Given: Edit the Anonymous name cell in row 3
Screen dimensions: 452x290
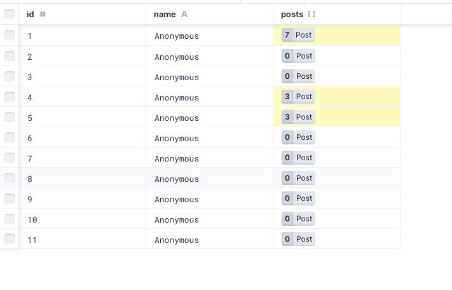Looking at the screenshot, I should 210,76.
